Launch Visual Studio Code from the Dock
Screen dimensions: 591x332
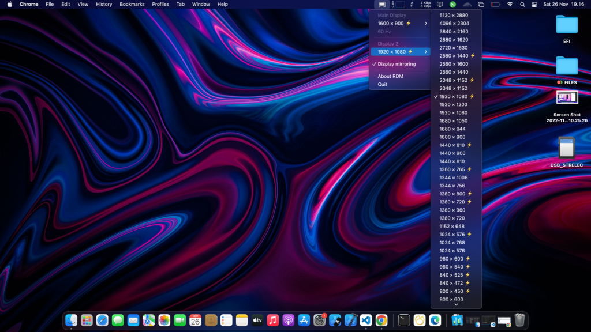(366, 320)
